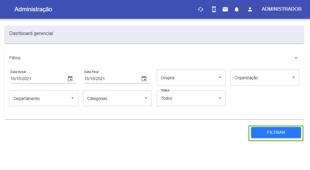Click the Dashboard gerencial heading bar
Image resolution: width=310 pixels, height=170 pixels.
[x=154, y=35]
